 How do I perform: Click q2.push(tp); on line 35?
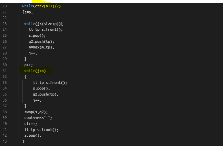[x=46, y=95]
